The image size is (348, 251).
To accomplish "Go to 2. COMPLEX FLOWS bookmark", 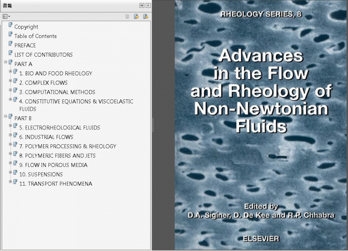I will 43,83.
